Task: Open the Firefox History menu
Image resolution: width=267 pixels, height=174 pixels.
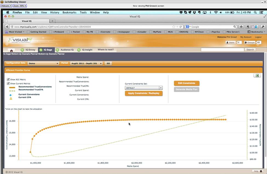Action: 54,12
